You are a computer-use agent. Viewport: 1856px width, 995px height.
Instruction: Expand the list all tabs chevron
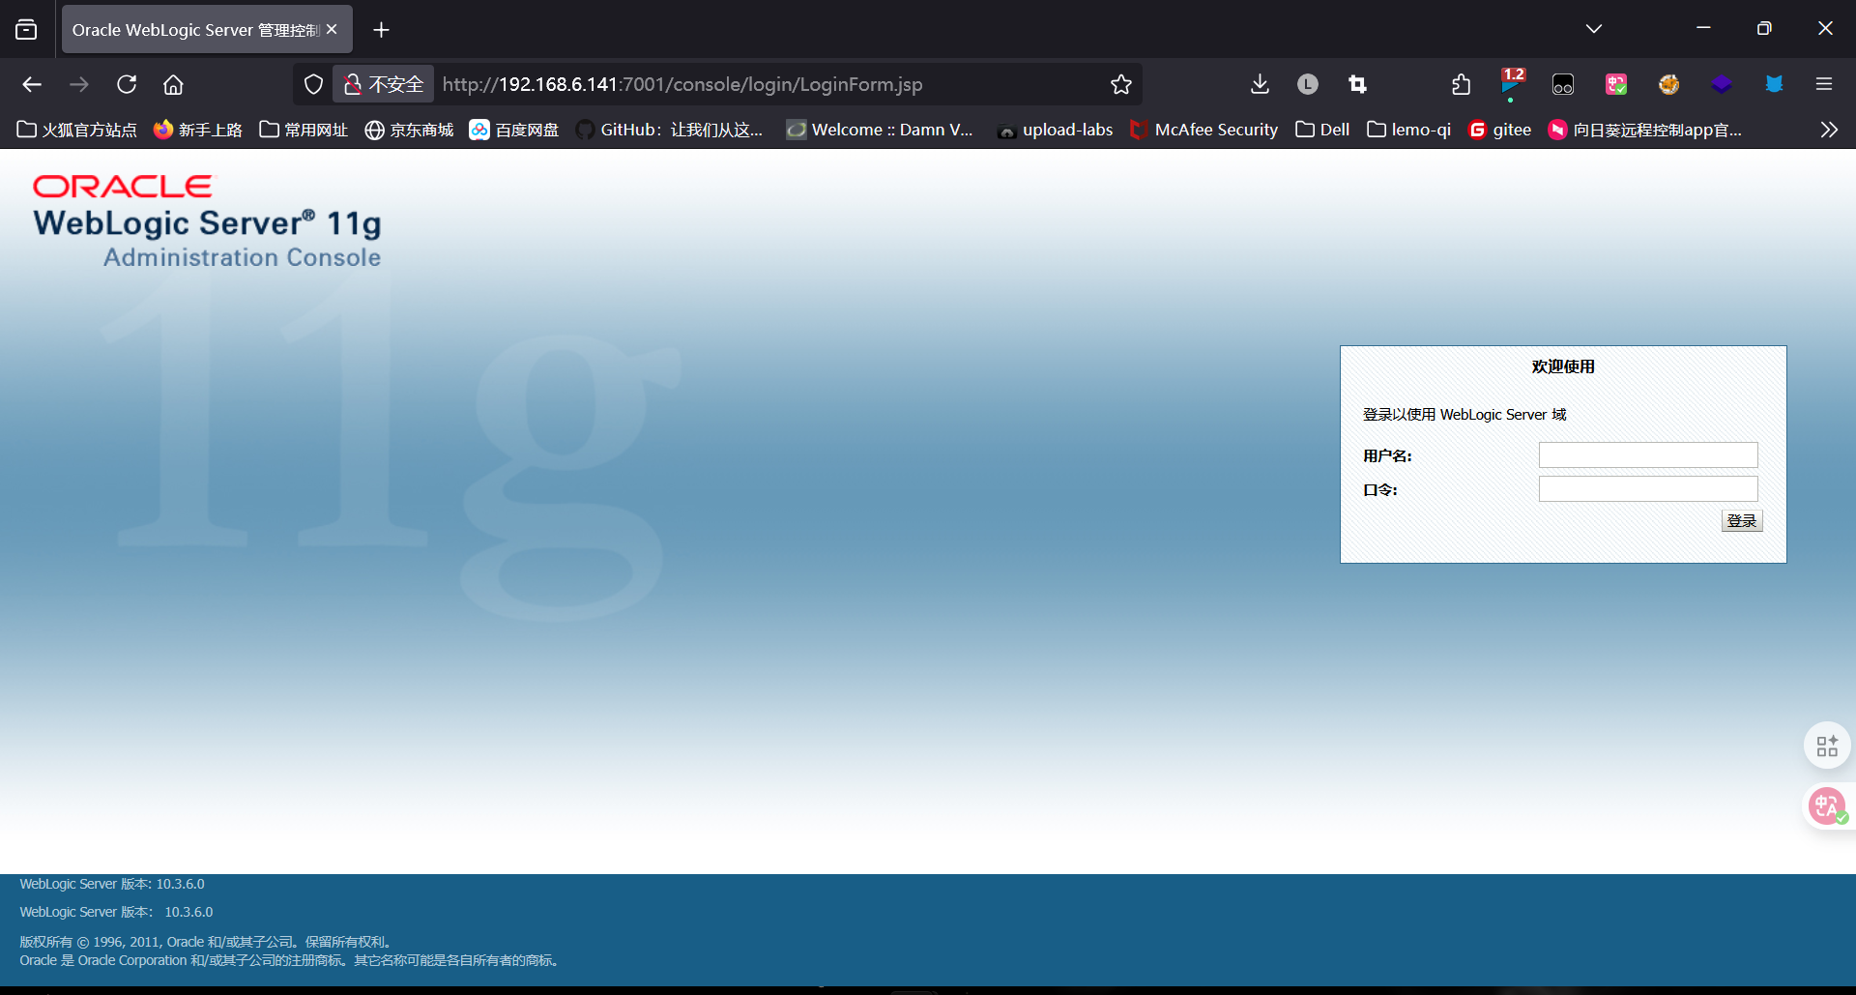[x=1594, y=29]
